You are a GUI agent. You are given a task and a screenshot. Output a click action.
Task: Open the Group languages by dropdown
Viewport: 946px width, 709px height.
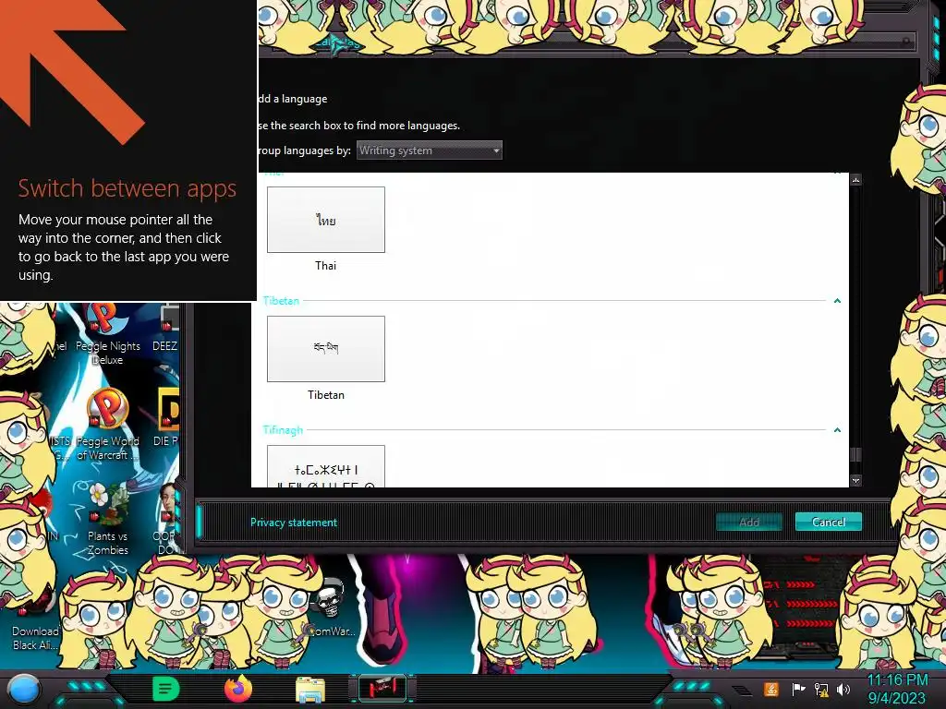tap(429, 150)
